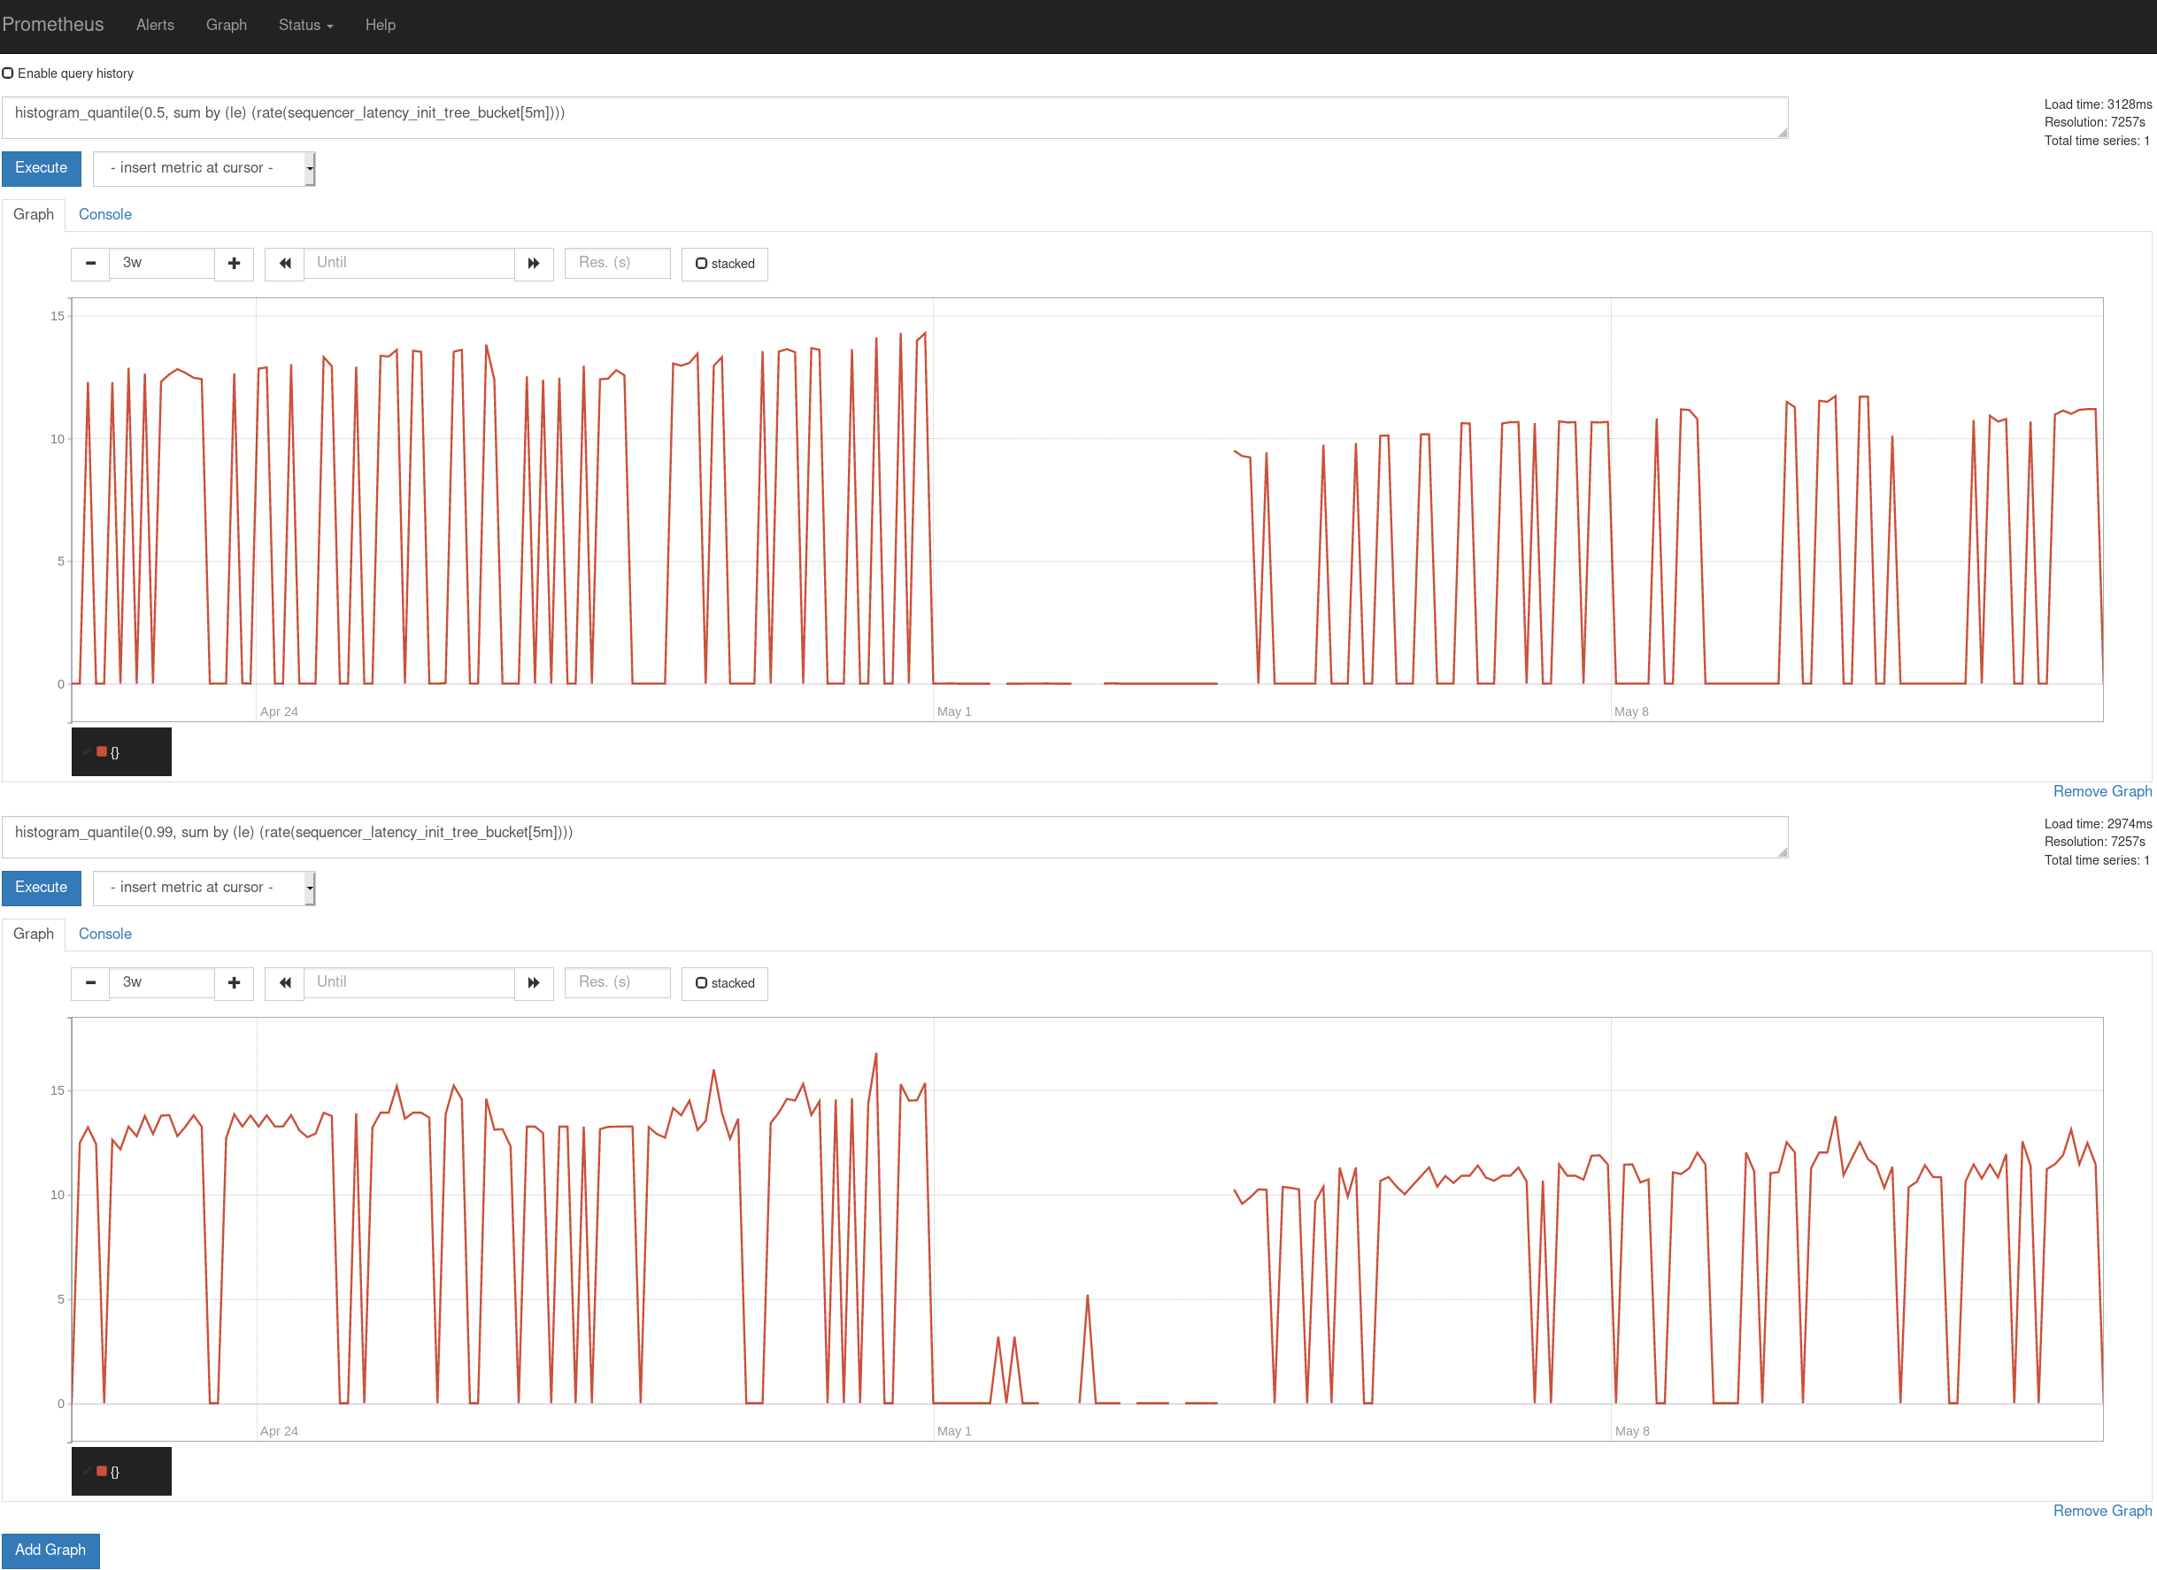Click the red legend color swatch under the second graph
The image size is (2157, 1570).
(x=102, y=1470)
